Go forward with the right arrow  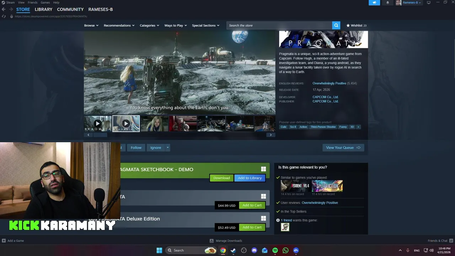[11, 10]
